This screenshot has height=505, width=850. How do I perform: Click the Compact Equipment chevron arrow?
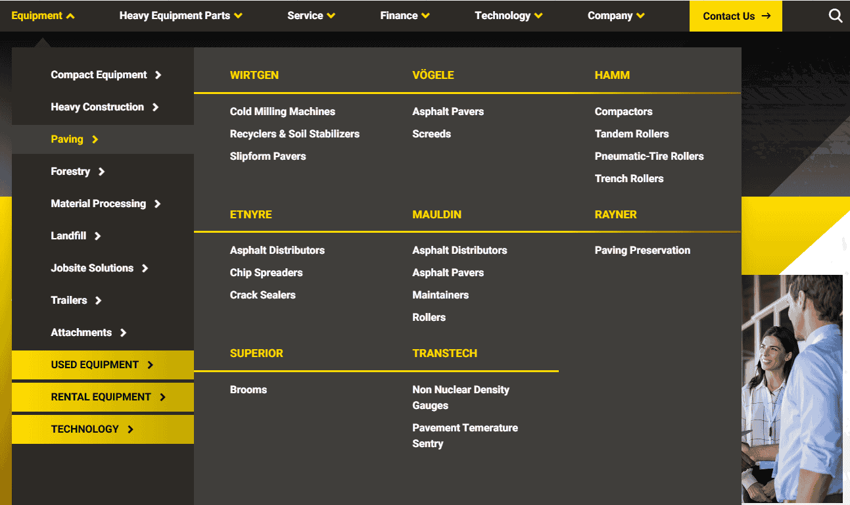coord(158,75)
